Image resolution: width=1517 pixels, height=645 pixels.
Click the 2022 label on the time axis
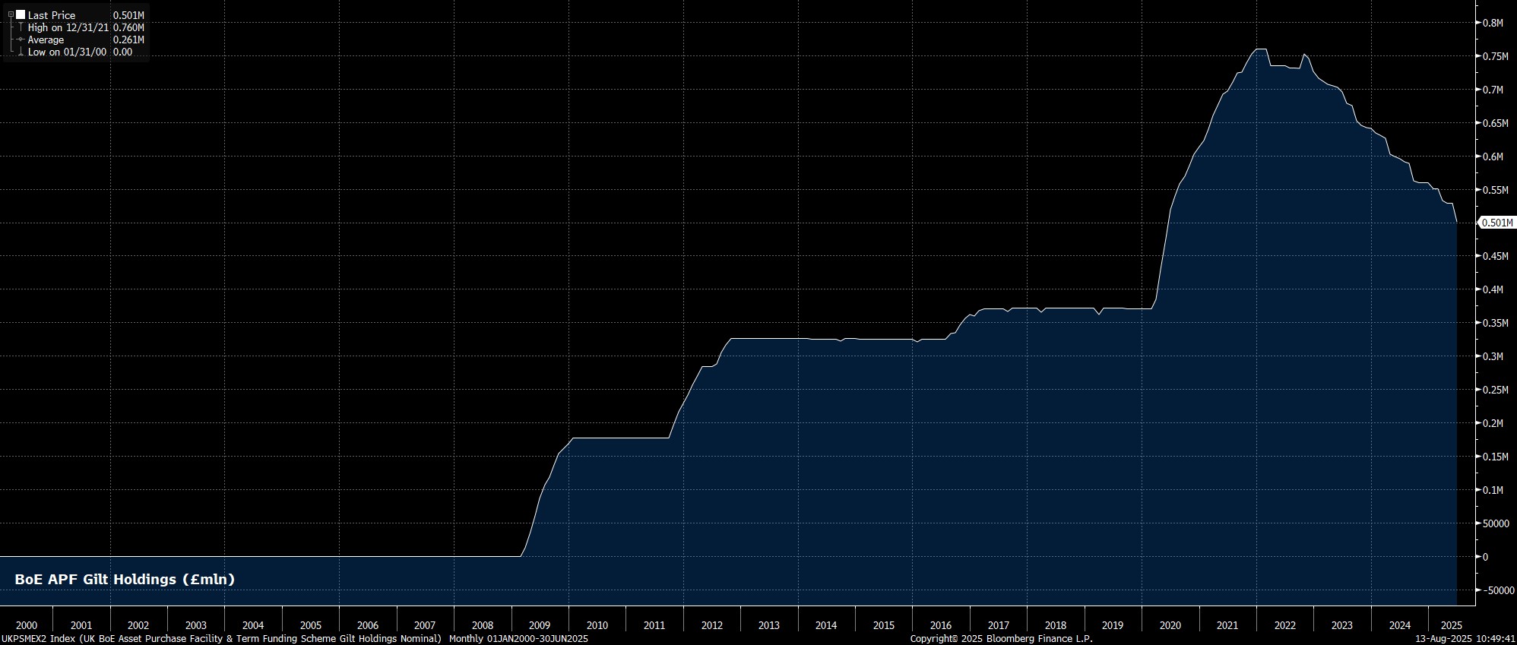point(1284,625)
